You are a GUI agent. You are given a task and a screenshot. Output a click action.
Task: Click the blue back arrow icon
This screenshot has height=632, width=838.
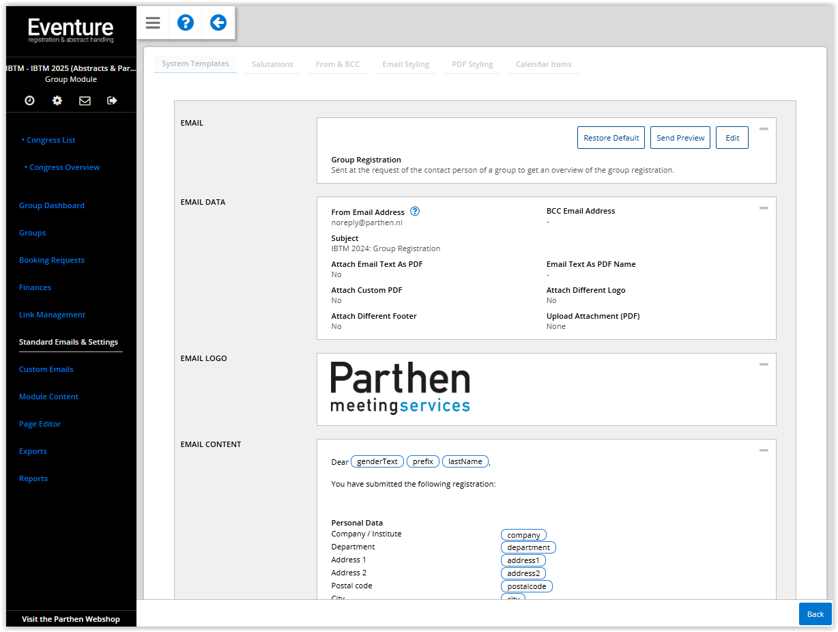pyautogui.click(x=218, y=23)
